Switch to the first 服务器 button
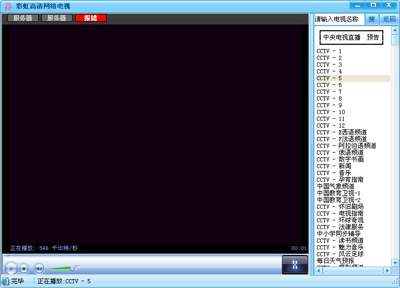The width and height of the screenshot is (400, 288). (23, 18)
